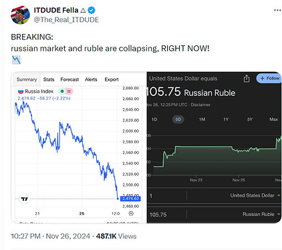282x250 pixels.
Task: Switch to the Forecast tab
Action: [69, 79]
